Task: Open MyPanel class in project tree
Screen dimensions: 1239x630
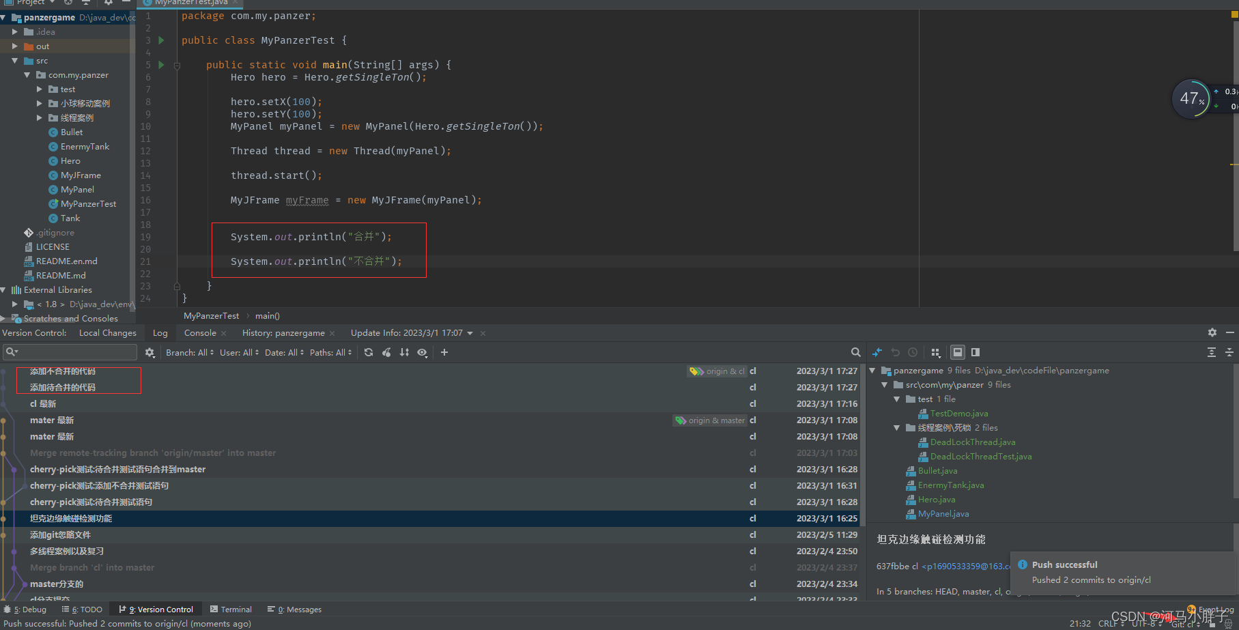Action: tap(77, 190)
